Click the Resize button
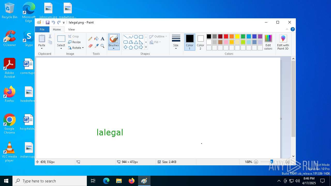Screen dimensions: 331x186 [x=74, y=42]
